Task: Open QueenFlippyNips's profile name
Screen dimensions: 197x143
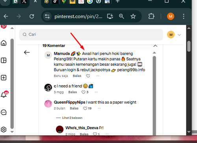Action: 69,102
